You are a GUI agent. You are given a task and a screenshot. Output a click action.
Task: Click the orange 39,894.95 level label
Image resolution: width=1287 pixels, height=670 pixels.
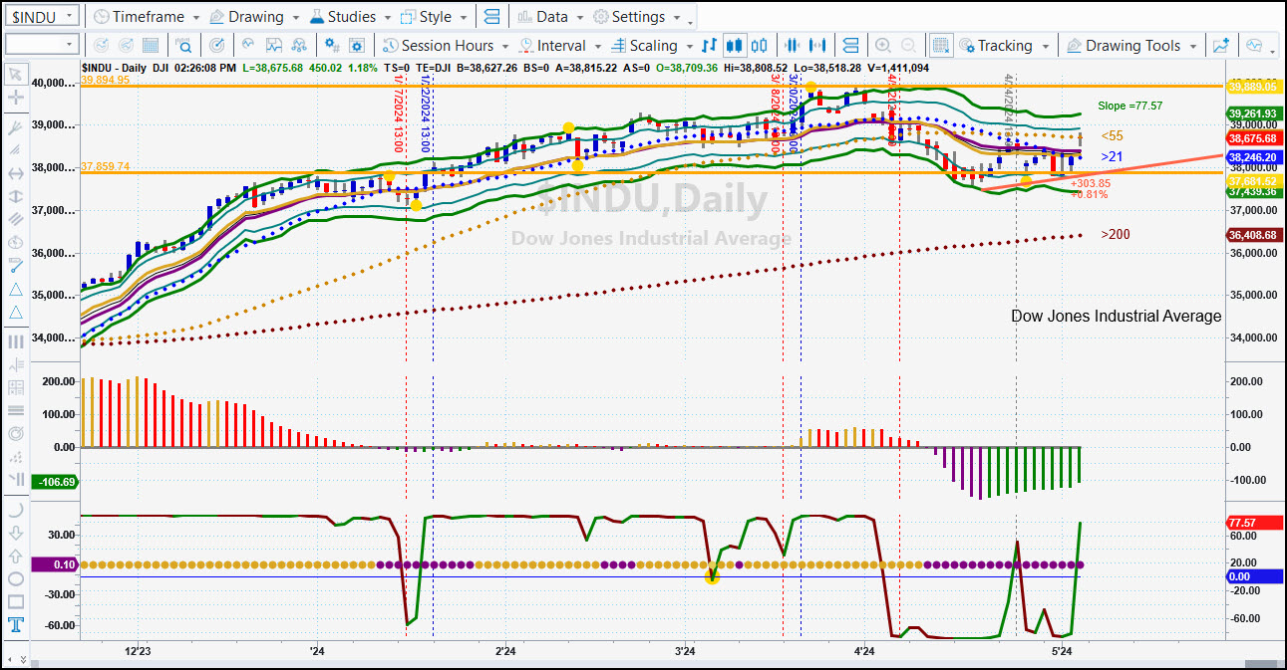pyautogui.click(x=106, y=80)
